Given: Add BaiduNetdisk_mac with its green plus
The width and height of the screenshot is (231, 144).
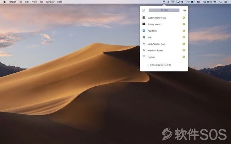Looking at the screenshot, I should [x=184, y=44].
